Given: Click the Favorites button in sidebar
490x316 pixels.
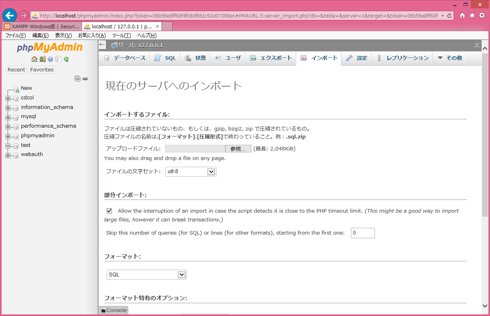Looking at the screenshot, I should (42, 69).
